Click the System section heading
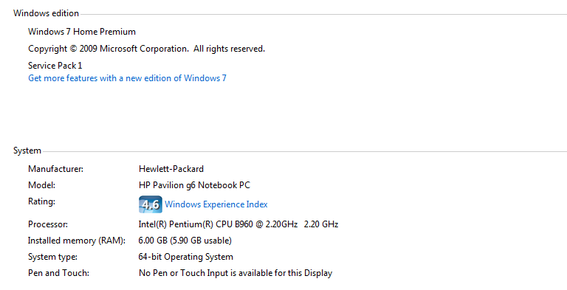 27,151
